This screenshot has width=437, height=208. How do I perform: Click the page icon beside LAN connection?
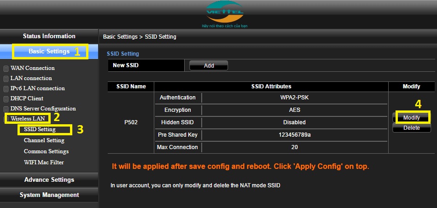coord(6,79)
